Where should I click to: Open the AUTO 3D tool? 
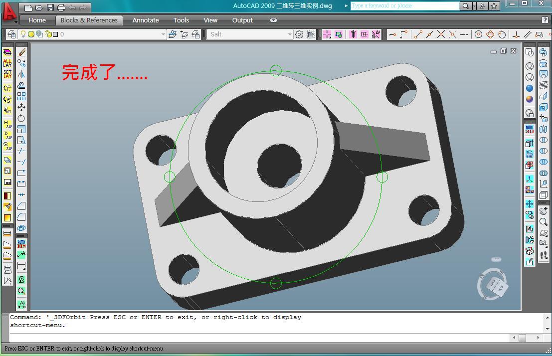pos(530,129)
